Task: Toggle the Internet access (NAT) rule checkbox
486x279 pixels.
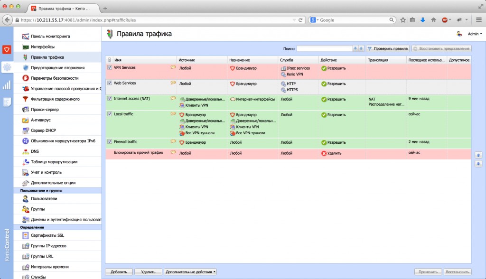Action: [110, 98]
